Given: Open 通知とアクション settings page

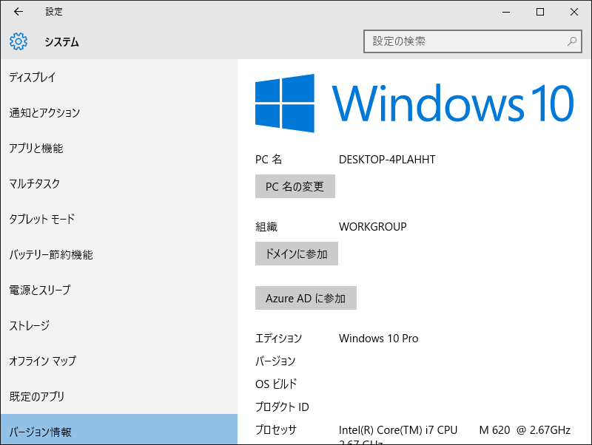Looking at the screenshot, I should pos(119,113).
